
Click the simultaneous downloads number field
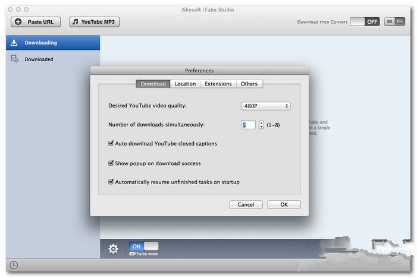[248, 125]
